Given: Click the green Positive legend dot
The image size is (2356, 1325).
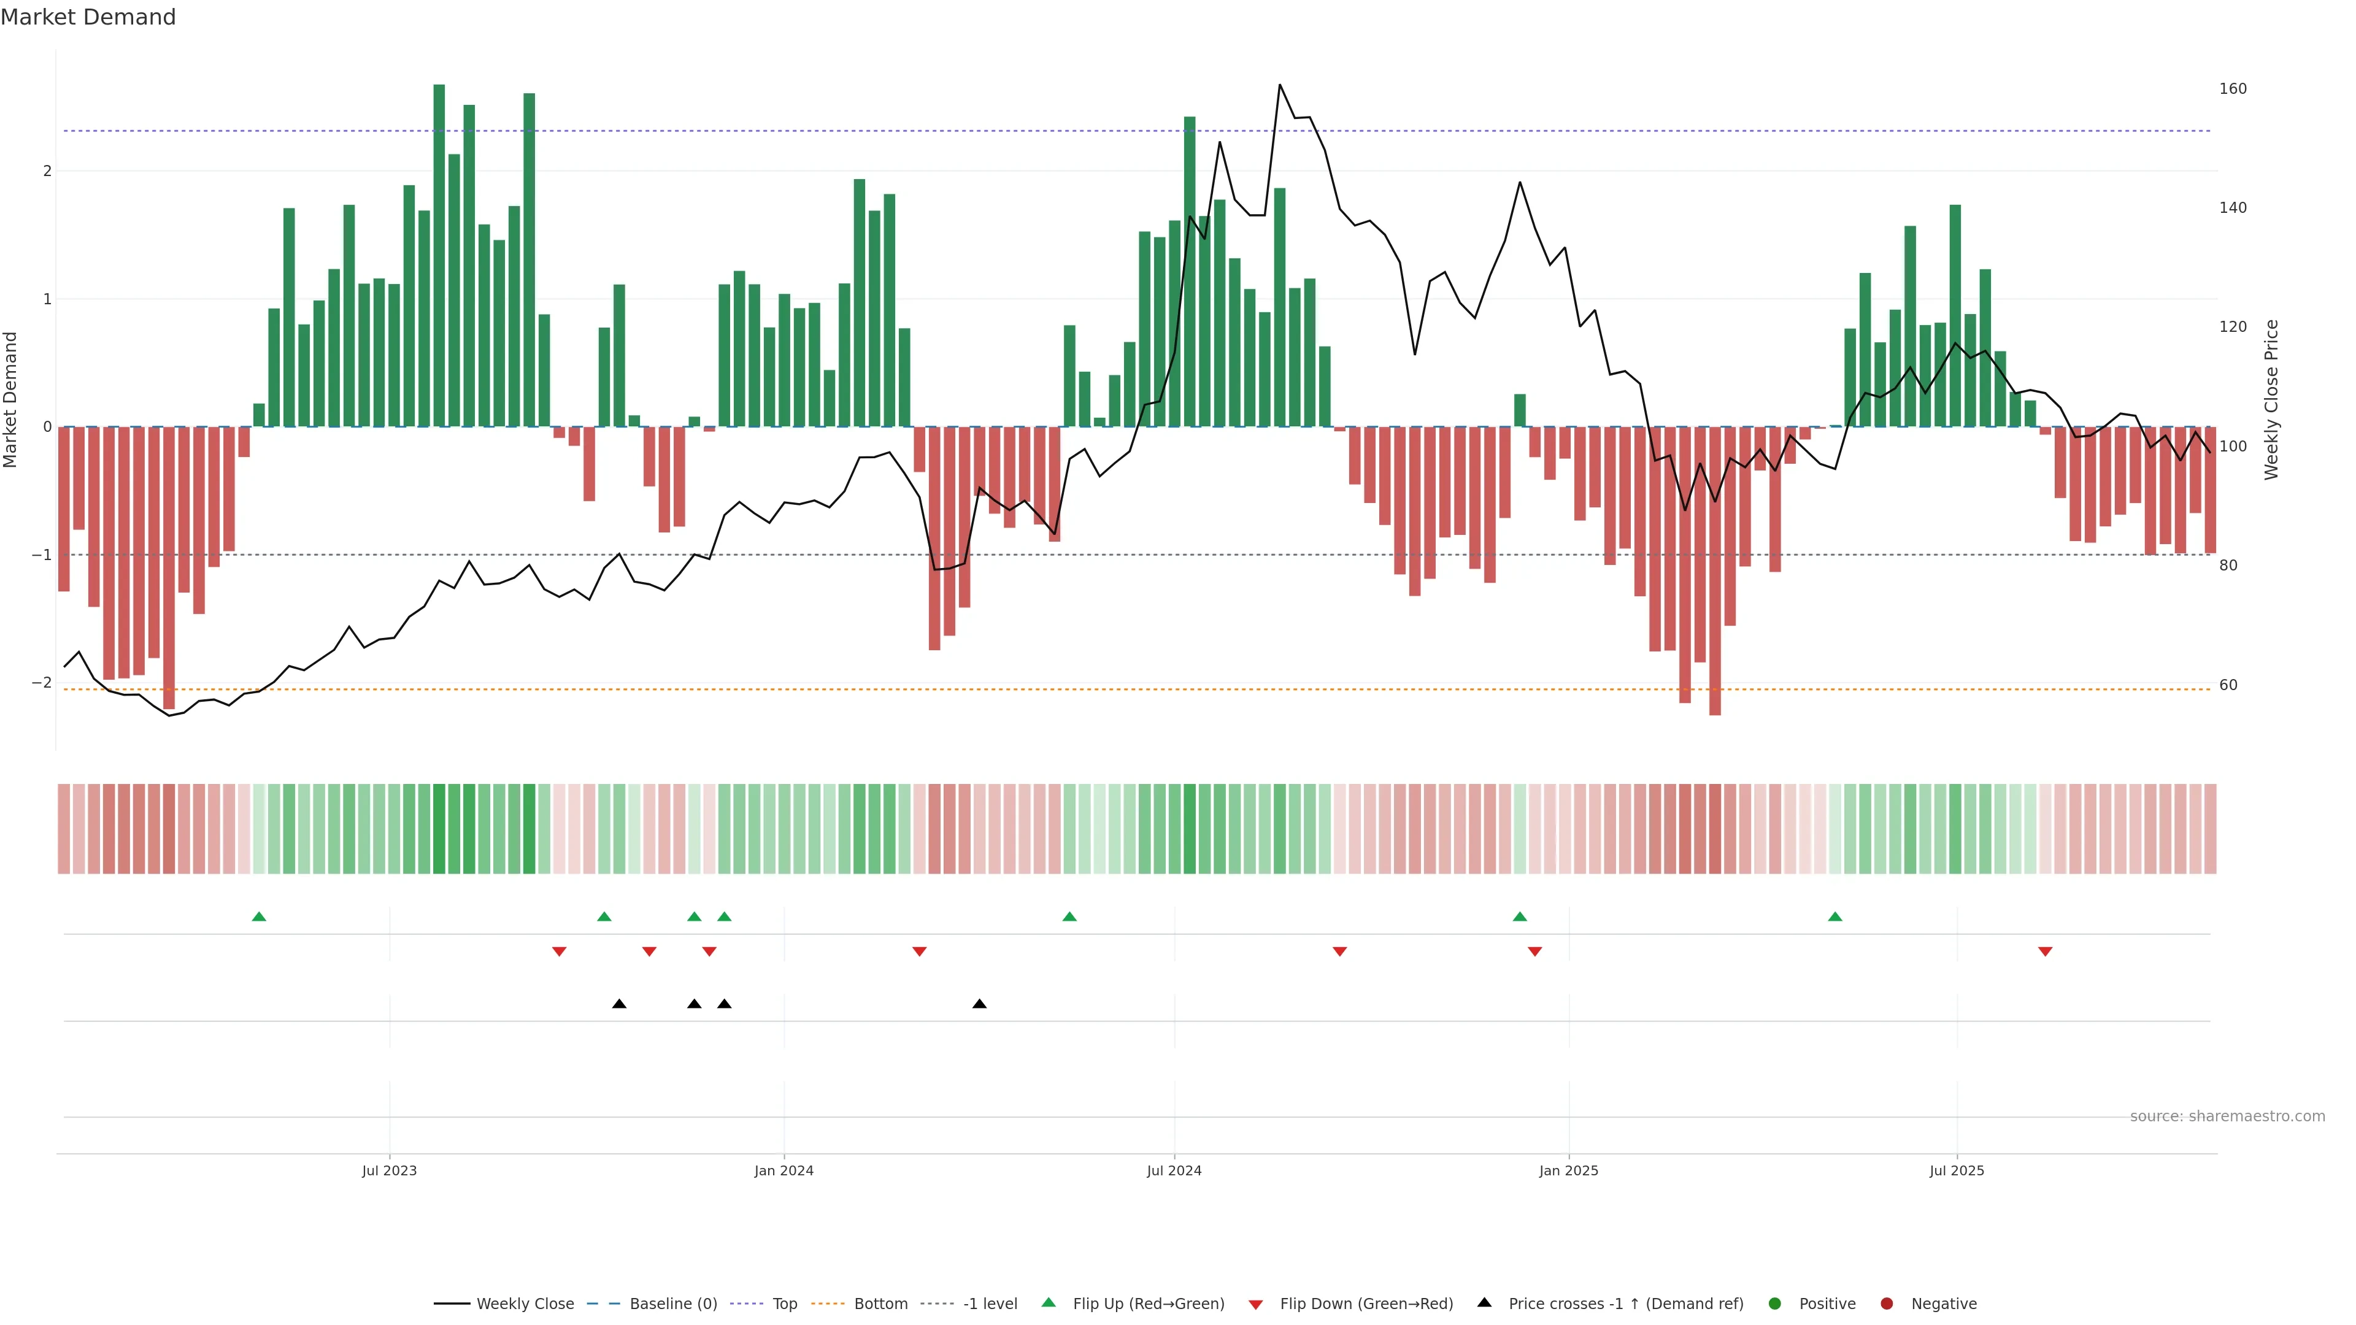Looking at the screenshot, I should [1775, 1303].
